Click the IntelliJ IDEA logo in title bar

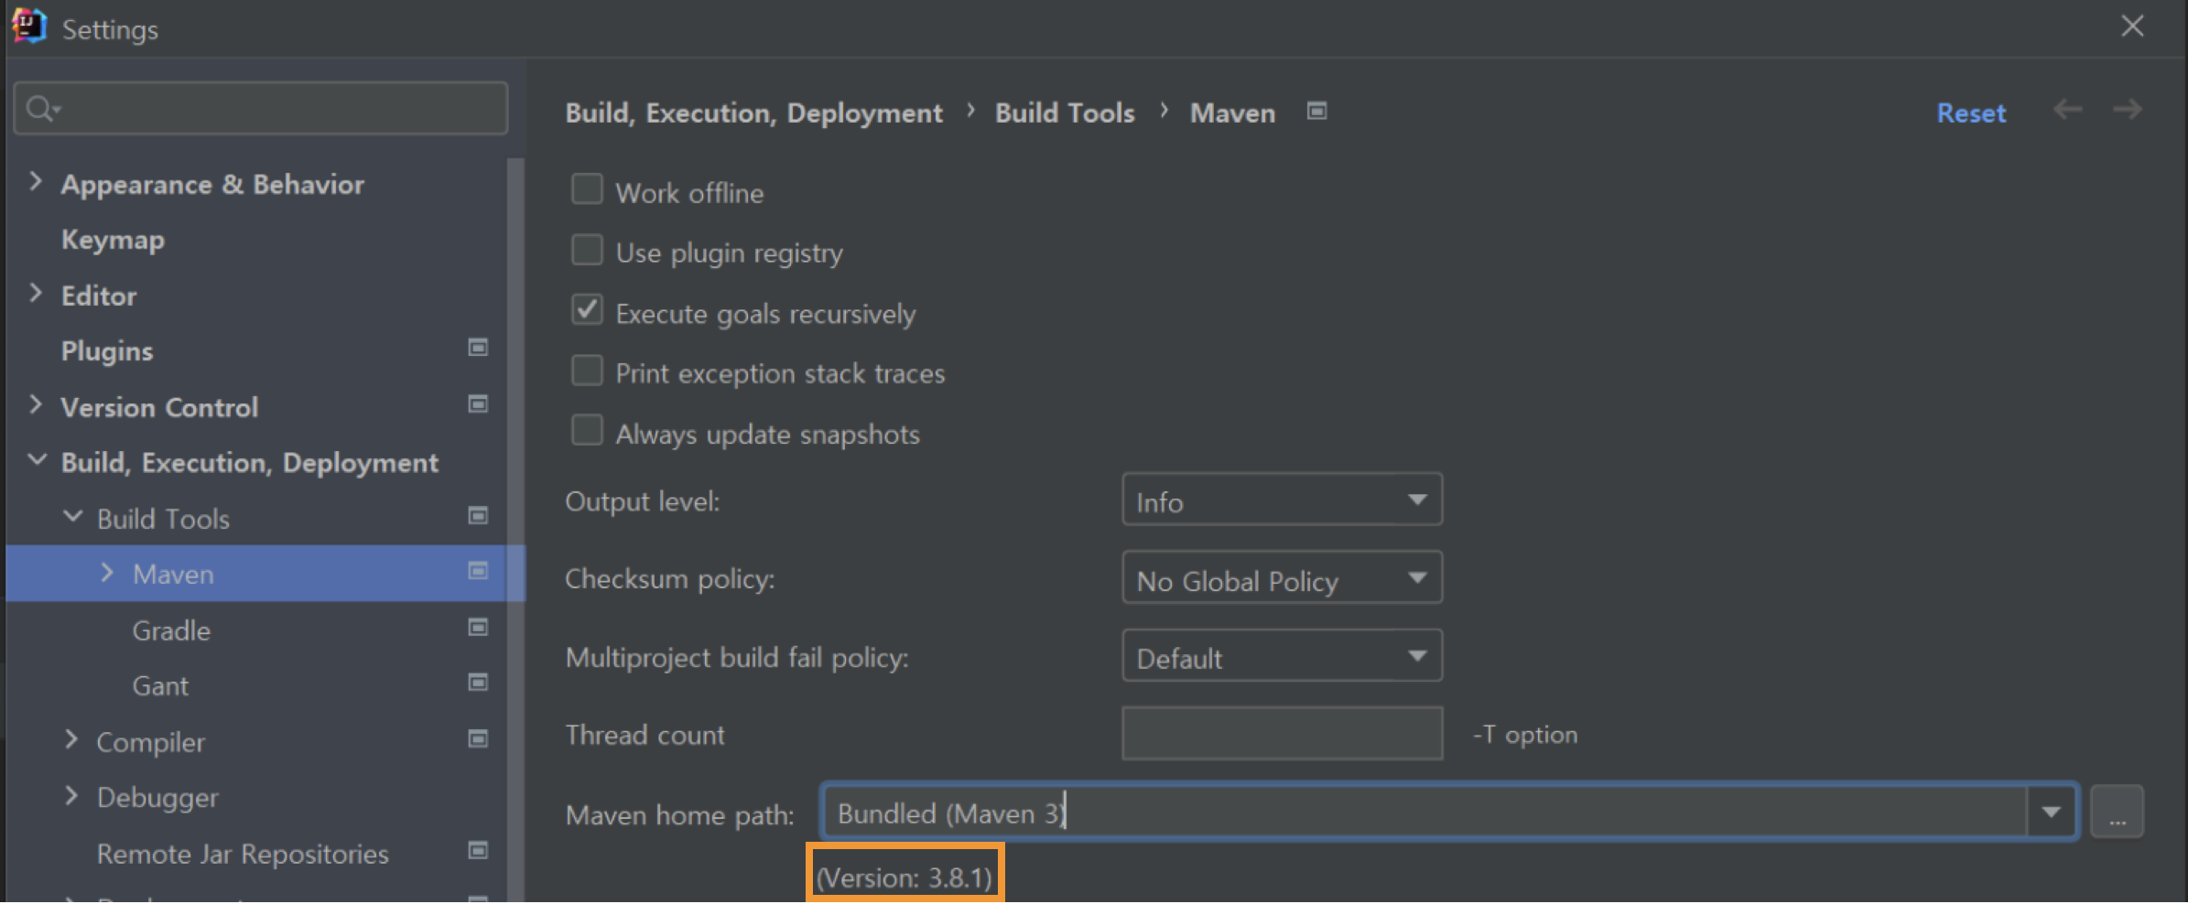pos(28,27)
